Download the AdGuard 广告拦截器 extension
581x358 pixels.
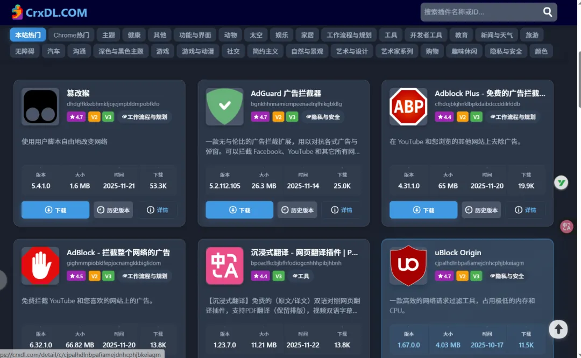coord(239,210)
